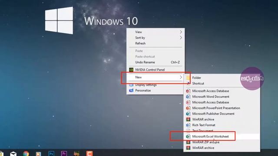This screenshot has height=156, width=278.
Task: Open the Mail app from the taskbar
Action: 13,154
